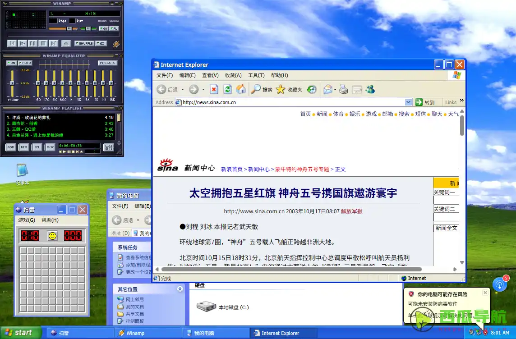Open the playlist MISC options menu
Viewport: 516px width, 339px height.
point(50,147)
